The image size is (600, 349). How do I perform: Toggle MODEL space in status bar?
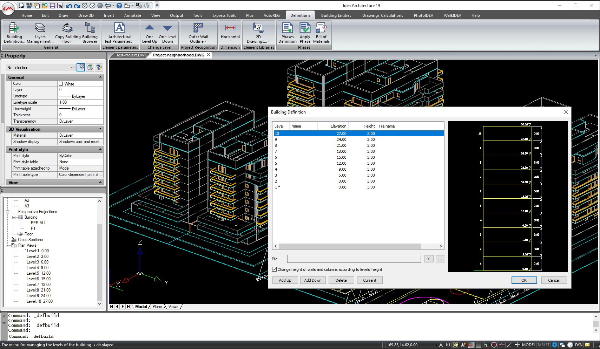tap(528, 345)
